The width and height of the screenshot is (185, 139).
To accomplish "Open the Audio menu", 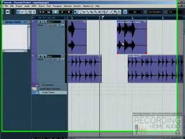I will click(x=27, y=6).
